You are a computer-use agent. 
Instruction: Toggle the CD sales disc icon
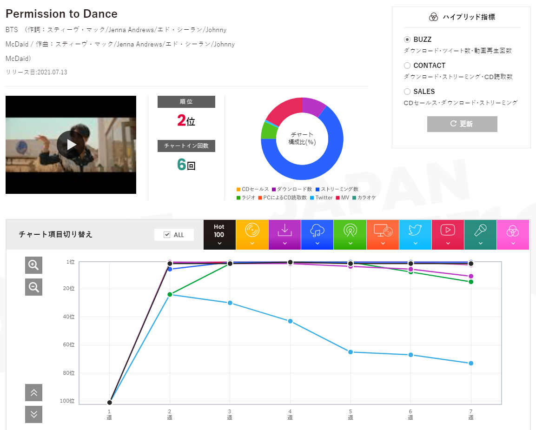[252, 235]
